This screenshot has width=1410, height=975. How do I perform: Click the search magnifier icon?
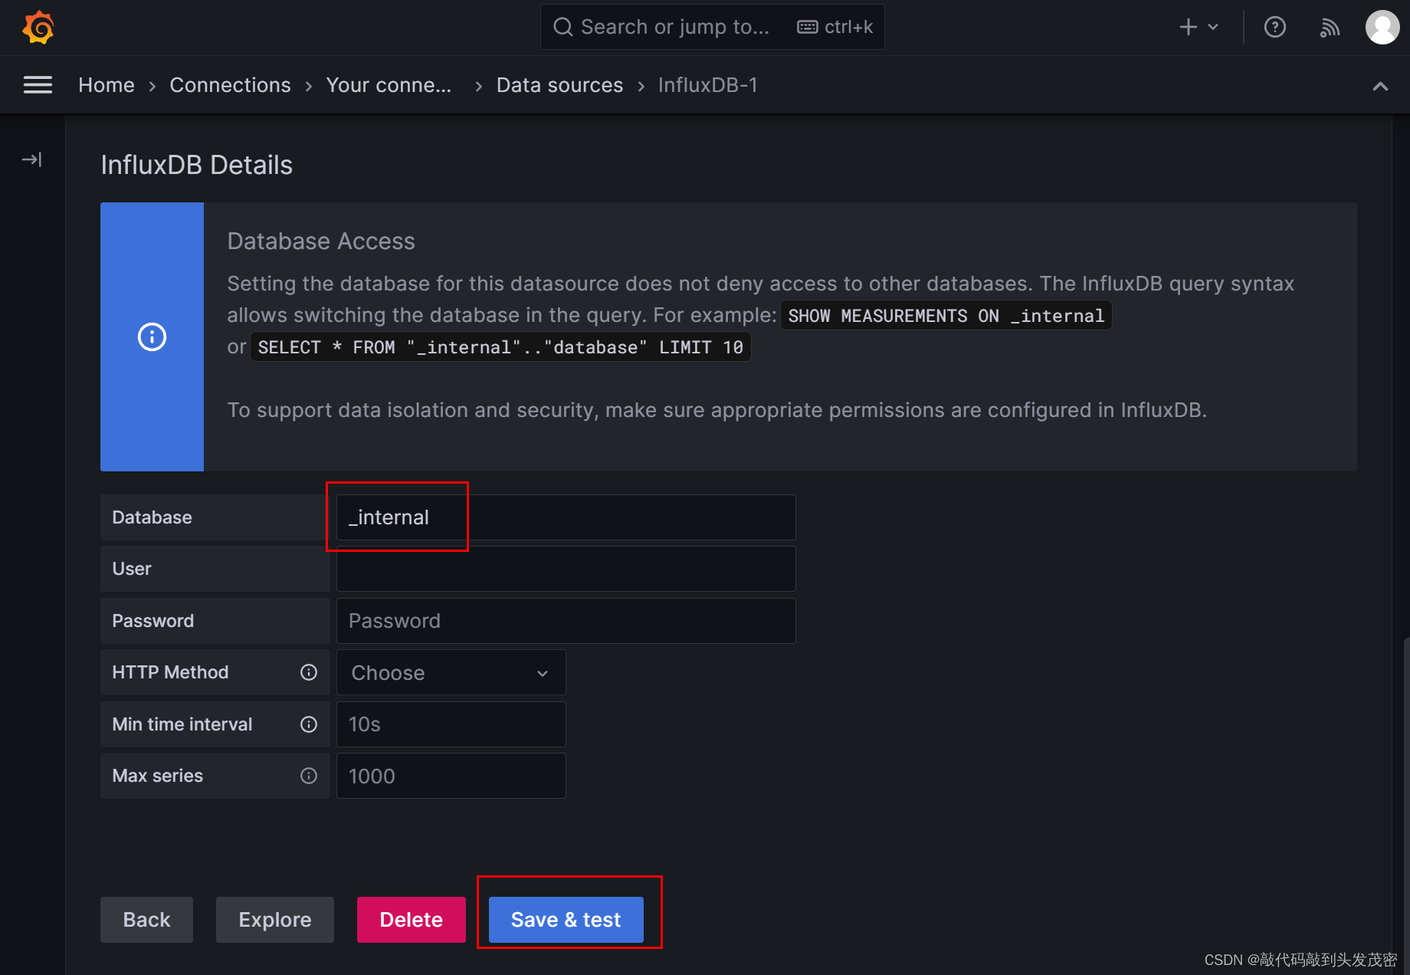tap(563, 28)
